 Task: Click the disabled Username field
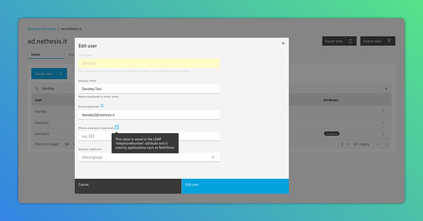(149, 63)
